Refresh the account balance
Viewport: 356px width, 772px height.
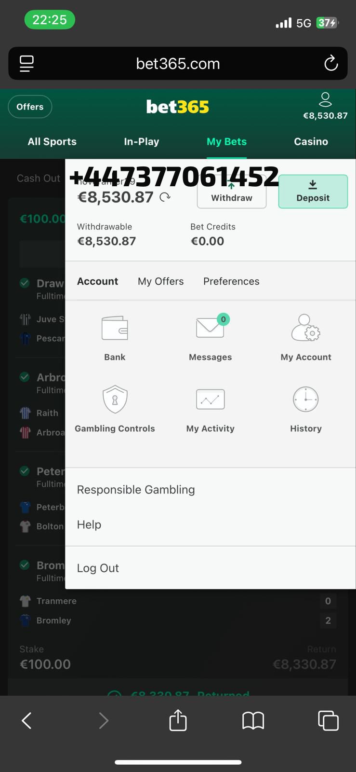pos(165,197)
